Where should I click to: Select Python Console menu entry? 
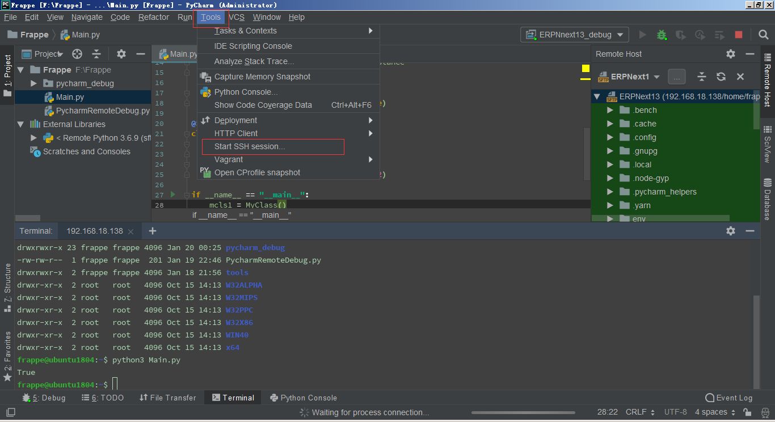(288, 92)
